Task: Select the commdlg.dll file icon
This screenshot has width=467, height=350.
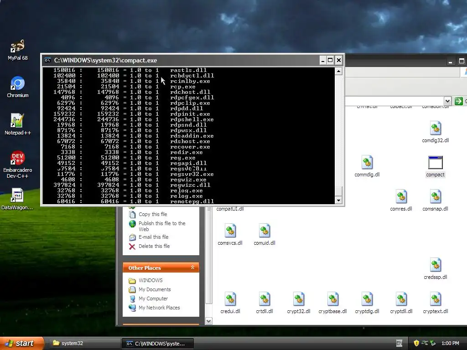Action: pos(367,166)
